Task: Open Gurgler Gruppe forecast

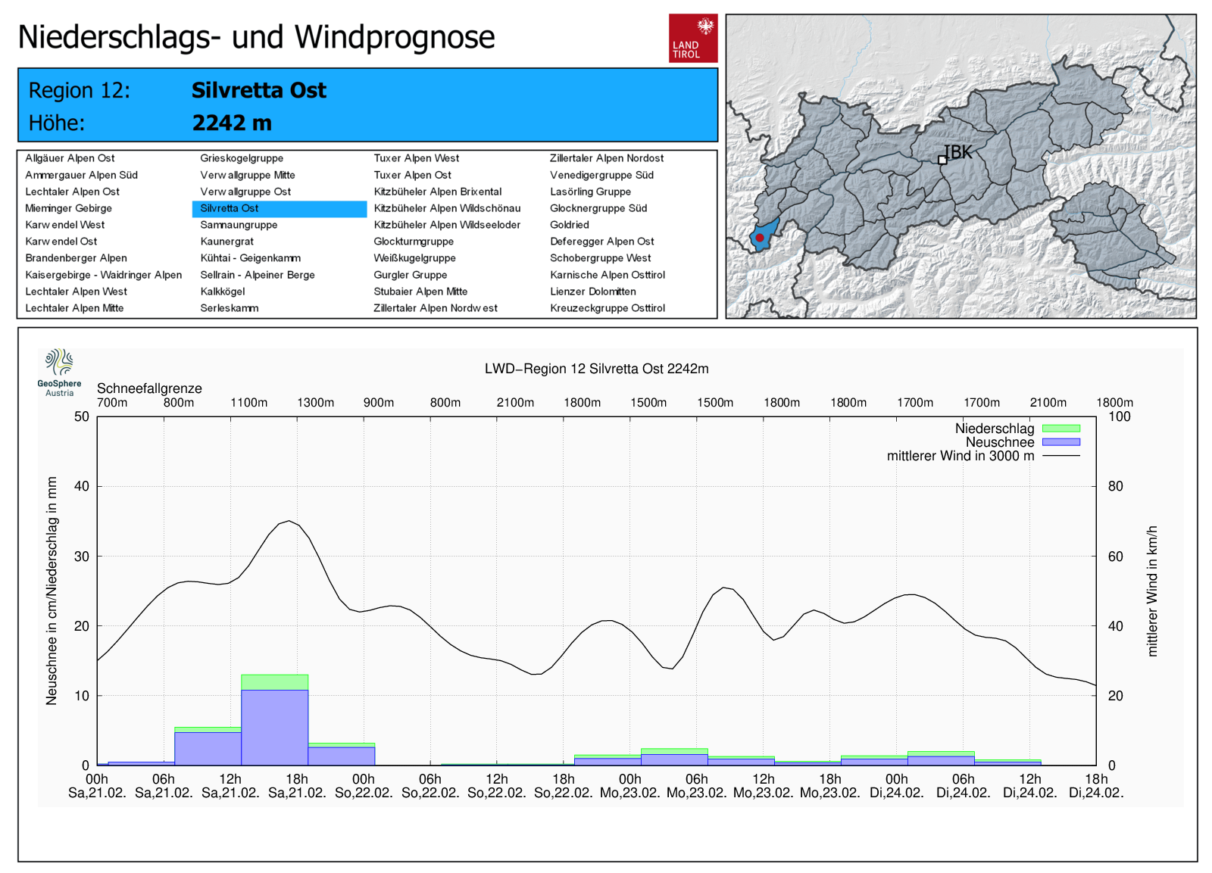Action: click(x=410, y=275)
